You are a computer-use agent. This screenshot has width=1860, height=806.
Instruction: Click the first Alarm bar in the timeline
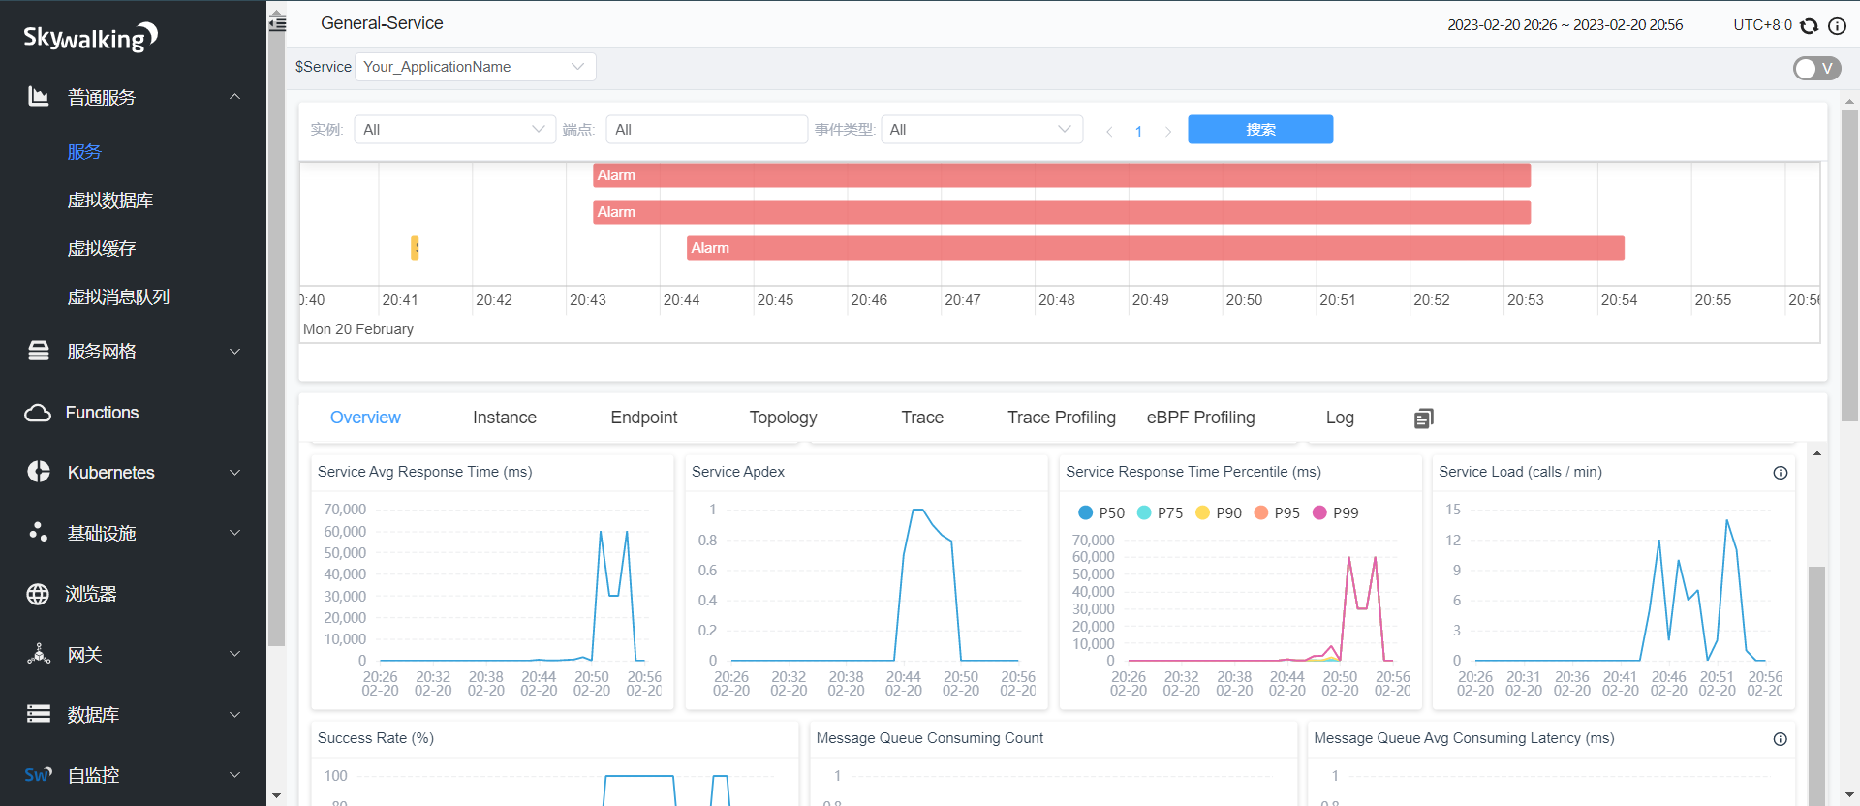pyautogui.click(x=1061, y=175)
